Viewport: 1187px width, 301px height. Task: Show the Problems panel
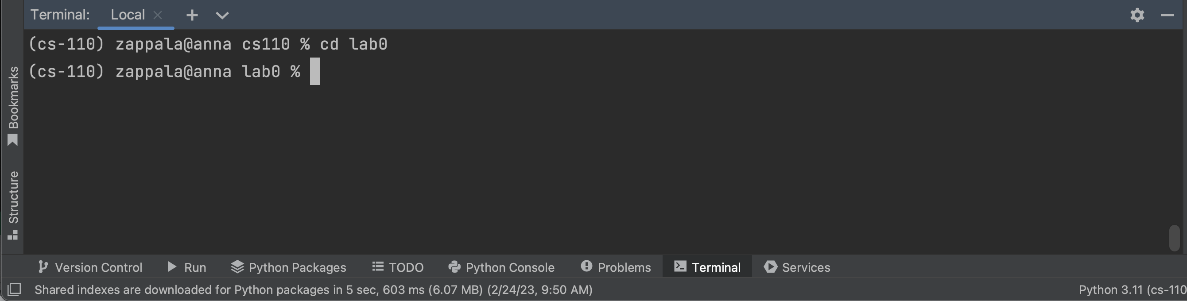click(616, 267)
